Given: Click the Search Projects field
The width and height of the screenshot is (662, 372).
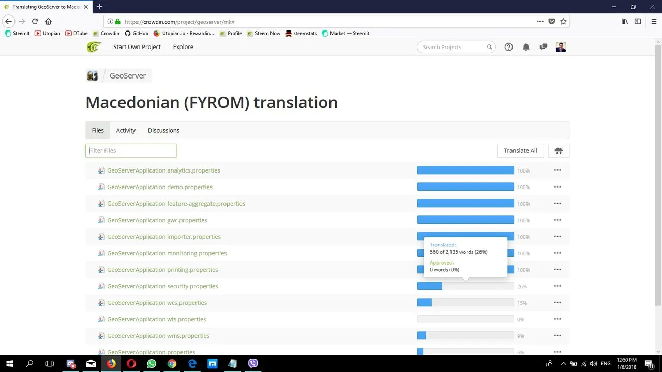Looking at the screenshot, I should (x=456, y=47).
